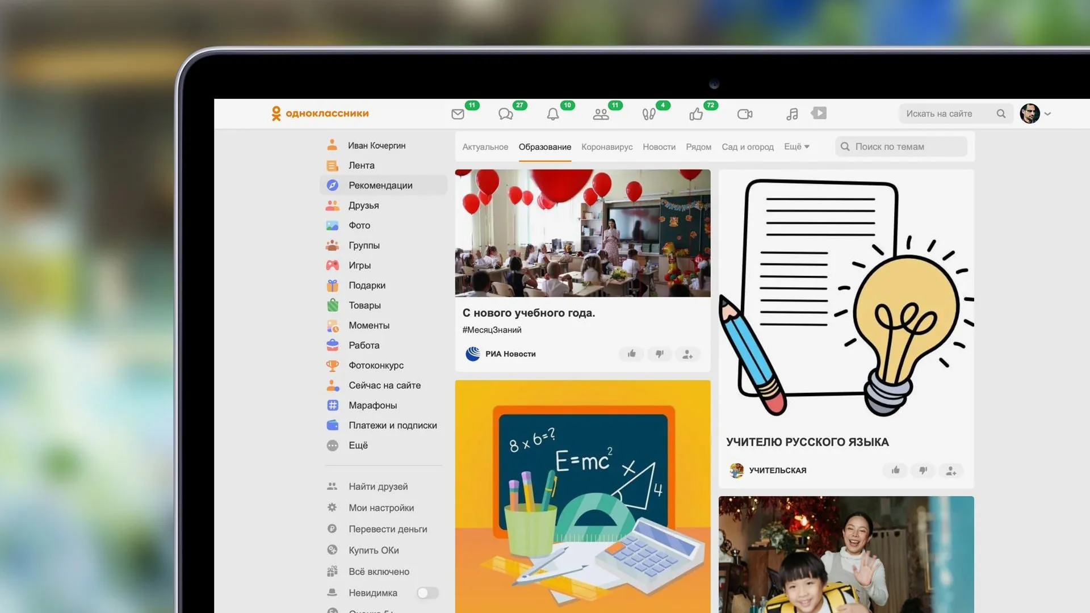Open the Друзья sidebar item
1090x613 pixels.
click(x=363, y=205)
